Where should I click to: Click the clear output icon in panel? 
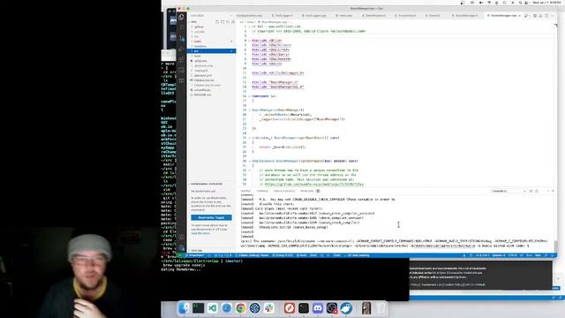531,191
